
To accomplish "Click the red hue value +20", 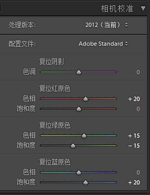I will (134, 99).
